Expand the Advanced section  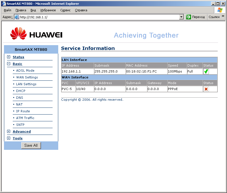[8, 131]
